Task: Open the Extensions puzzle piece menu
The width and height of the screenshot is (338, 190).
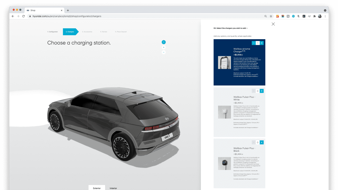Action: (314, 16)
